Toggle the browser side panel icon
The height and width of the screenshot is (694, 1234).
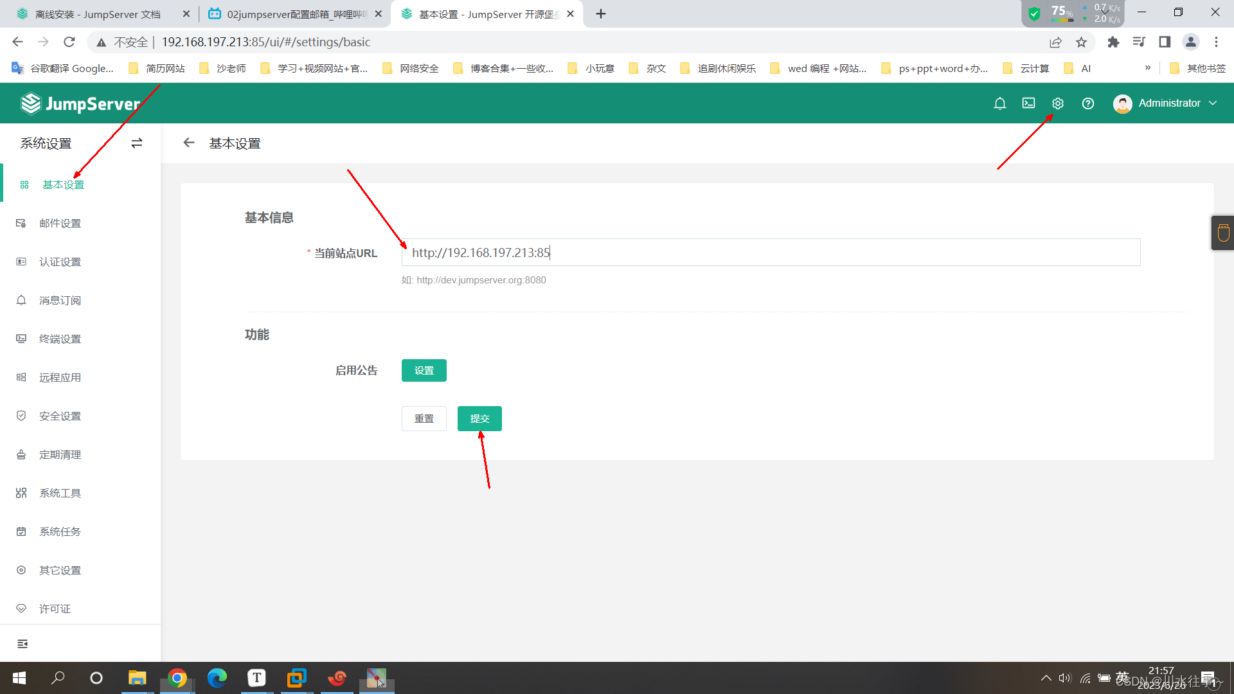[1165, 42]
